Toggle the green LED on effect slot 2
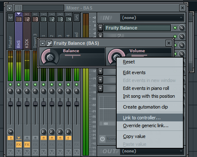197x157 pixels. [175, 36]
